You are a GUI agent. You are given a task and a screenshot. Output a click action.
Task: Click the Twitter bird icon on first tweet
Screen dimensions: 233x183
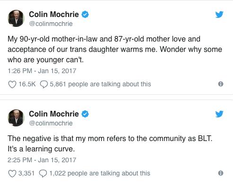point(219,15)
